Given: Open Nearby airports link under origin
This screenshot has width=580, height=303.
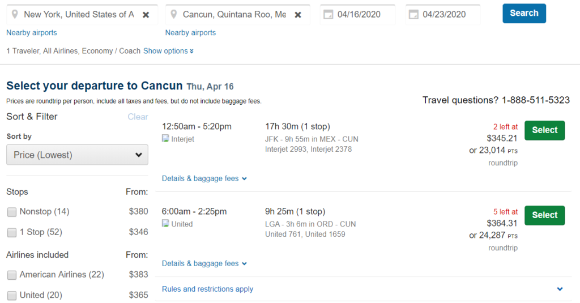Looking at the screenshot, I should [32, 33].
